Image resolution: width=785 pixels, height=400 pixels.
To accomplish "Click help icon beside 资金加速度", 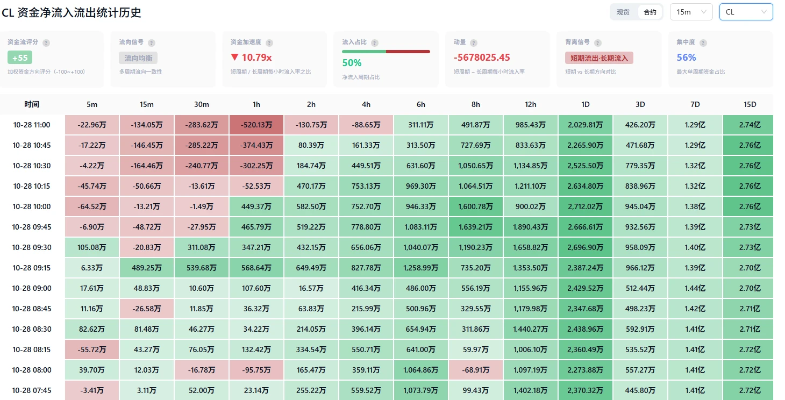I will (x=269, y=42).
